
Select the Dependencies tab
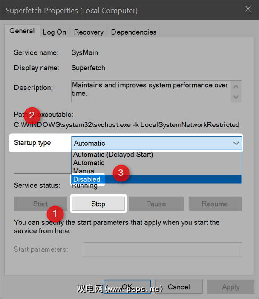(x=134, y=32)
